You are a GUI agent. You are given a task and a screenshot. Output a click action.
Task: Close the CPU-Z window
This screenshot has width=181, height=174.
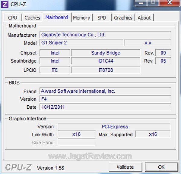(170, 2)
